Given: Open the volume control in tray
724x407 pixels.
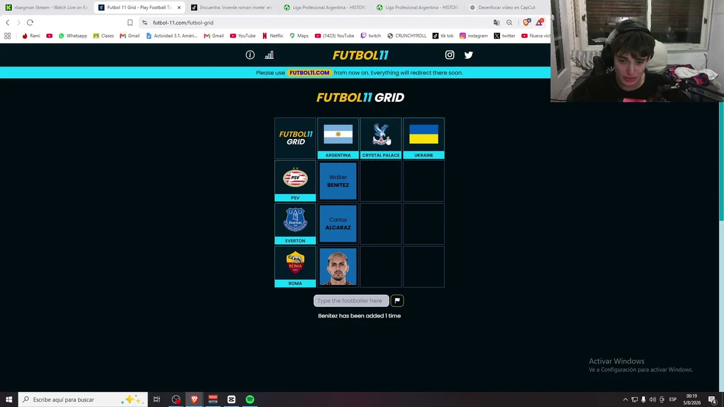Looking at the screenshot, I should 652,400.
